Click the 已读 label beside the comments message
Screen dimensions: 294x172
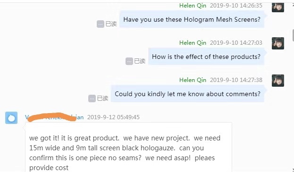(x=102, y=98)
